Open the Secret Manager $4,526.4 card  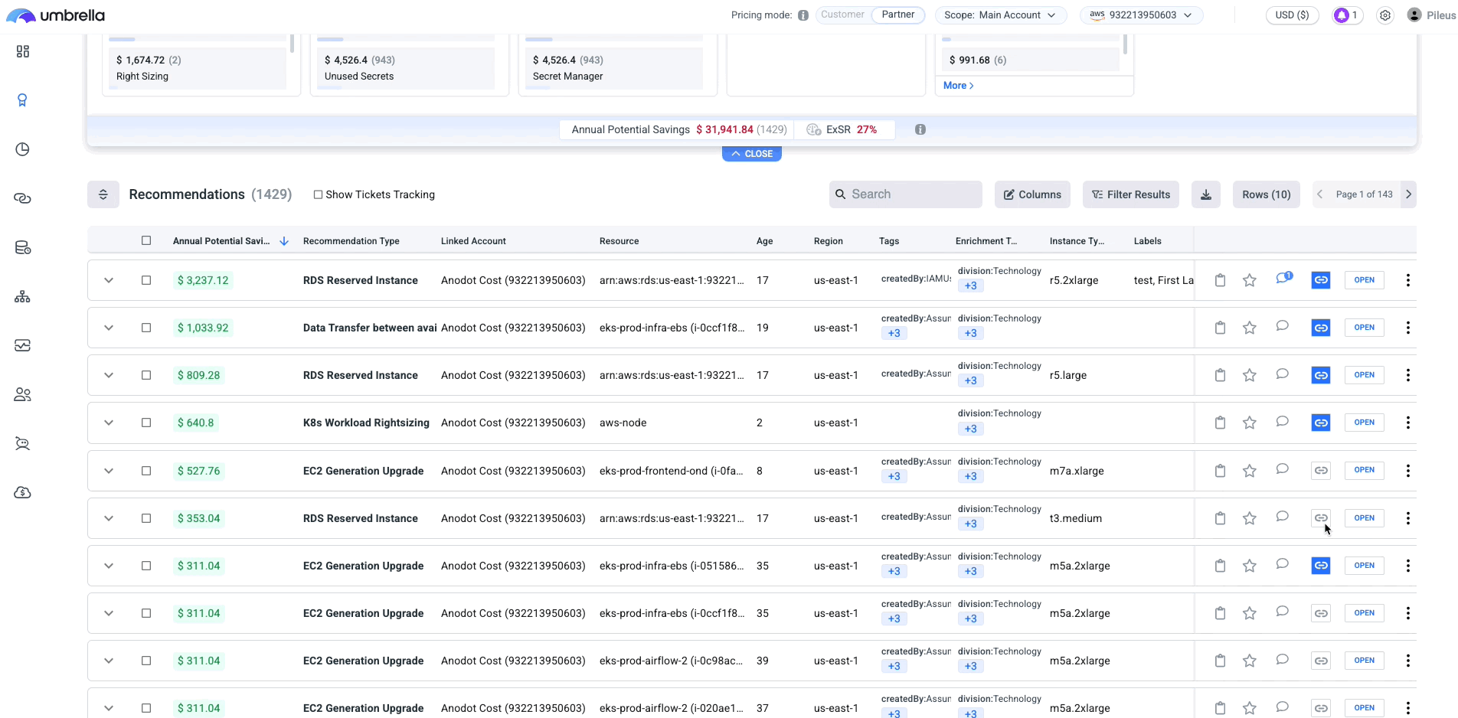click(614, 68)
